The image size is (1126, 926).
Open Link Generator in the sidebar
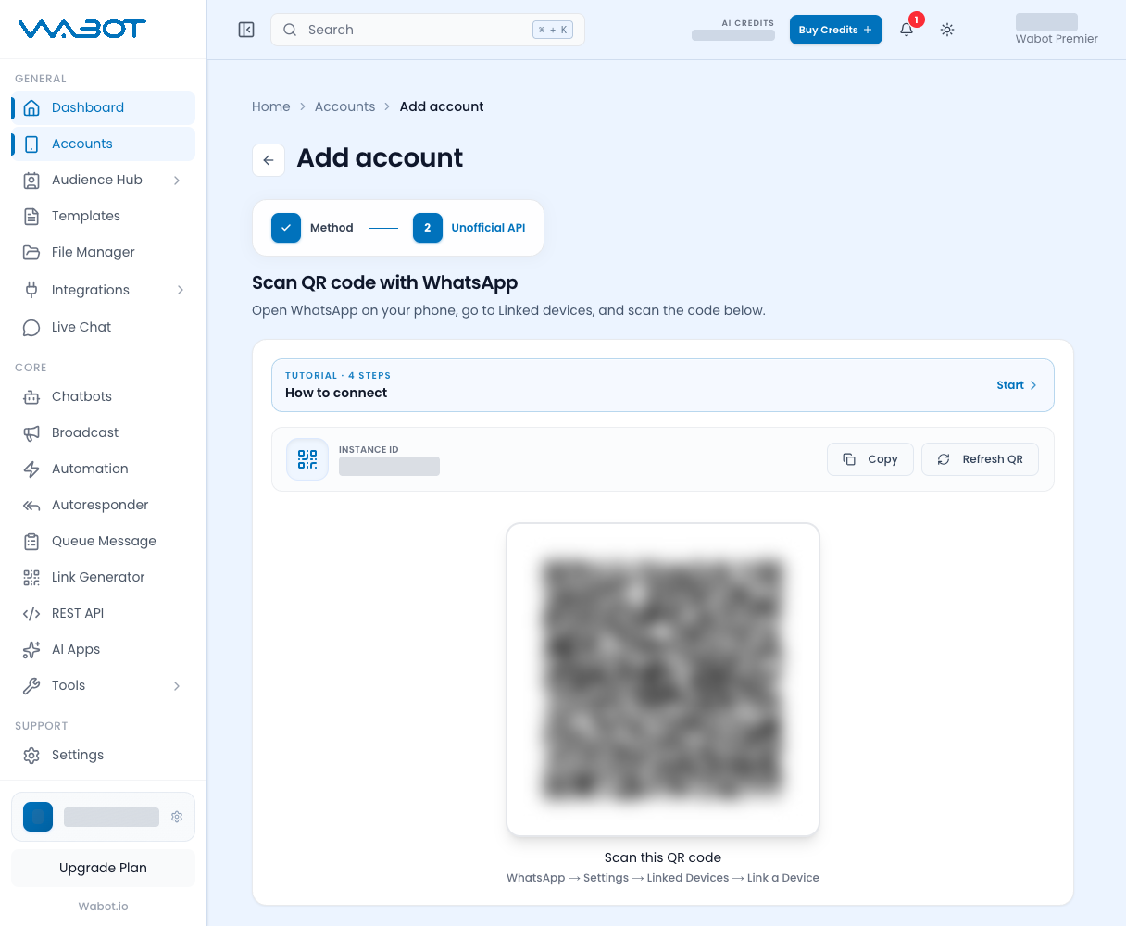(x=104, y=577)
